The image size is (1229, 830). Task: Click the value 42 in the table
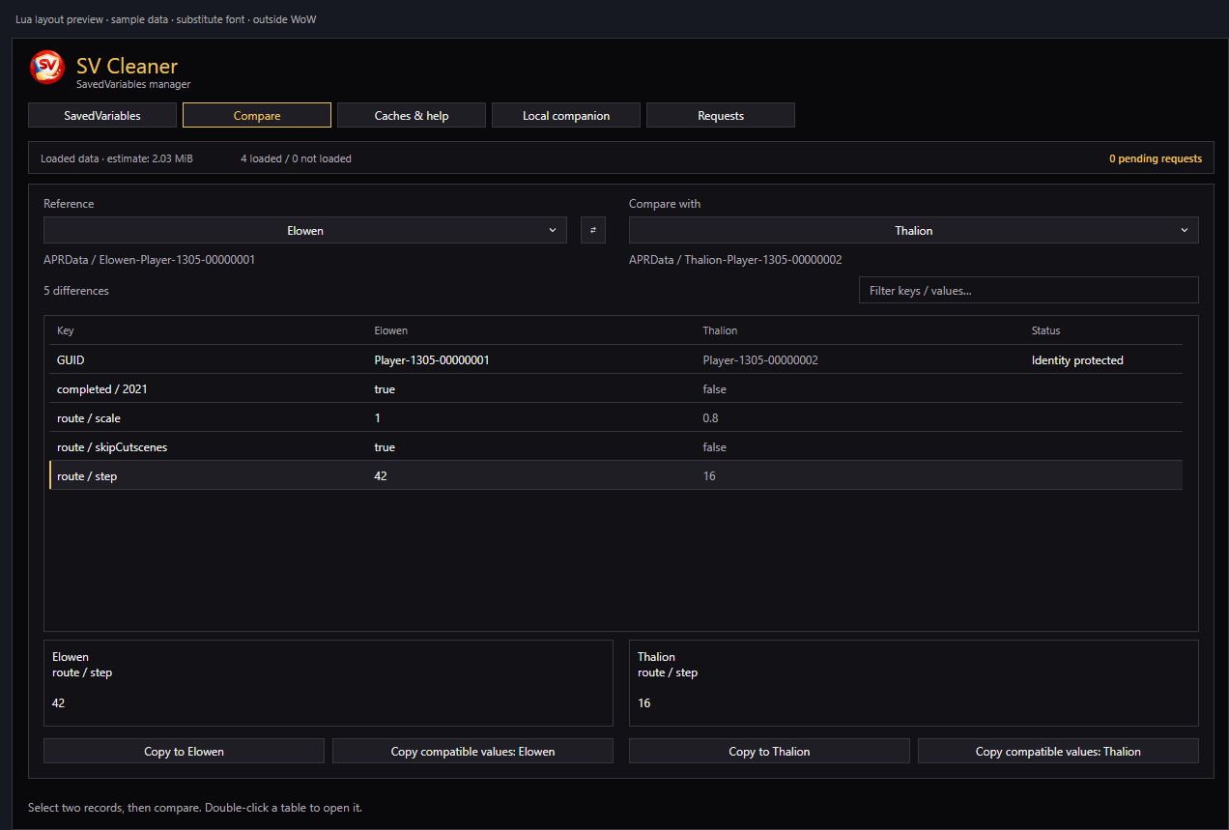381,475
